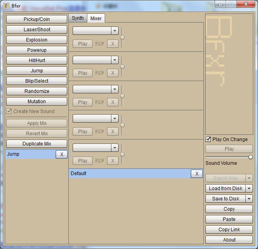Click the Randomize button

tap(37, 91)
